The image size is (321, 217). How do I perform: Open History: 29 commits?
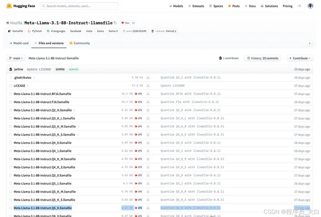pos(263,58)
